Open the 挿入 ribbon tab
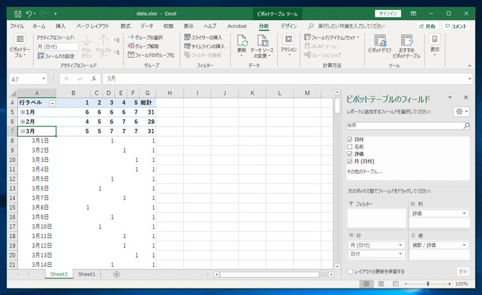Viewport: 482px width, 295px height. tap(60, 26)
